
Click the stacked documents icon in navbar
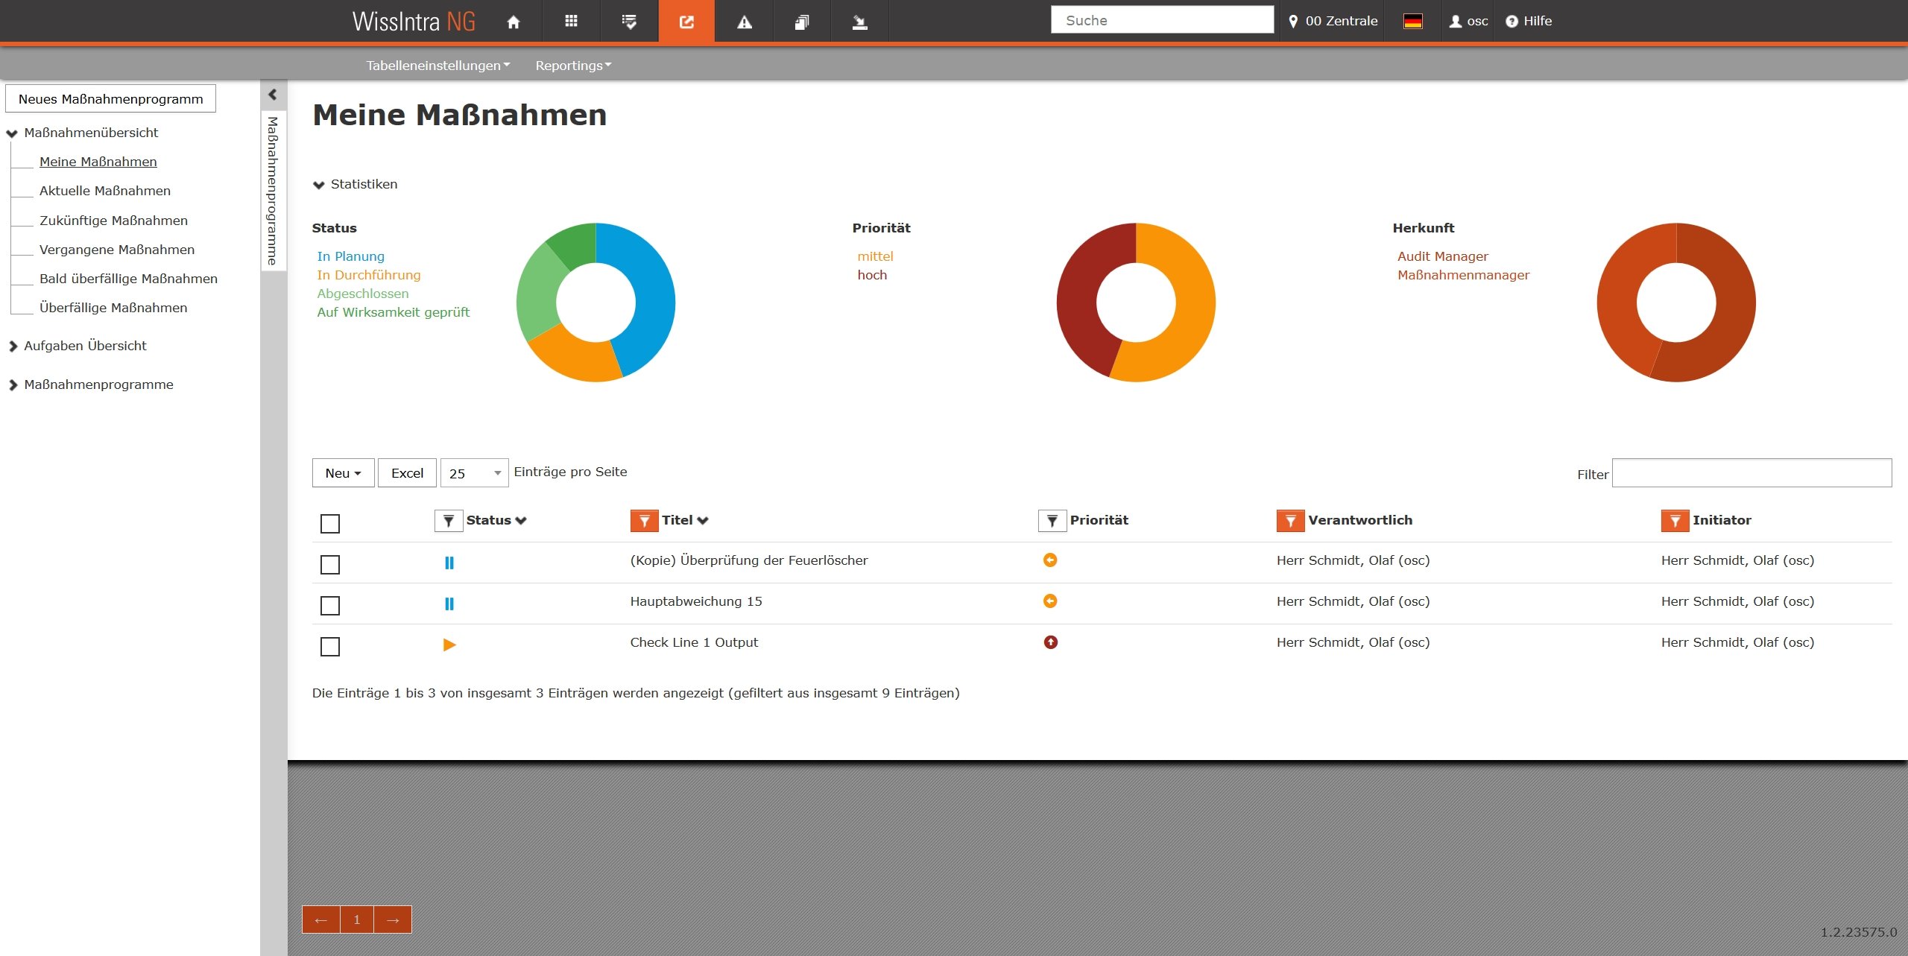802,22
